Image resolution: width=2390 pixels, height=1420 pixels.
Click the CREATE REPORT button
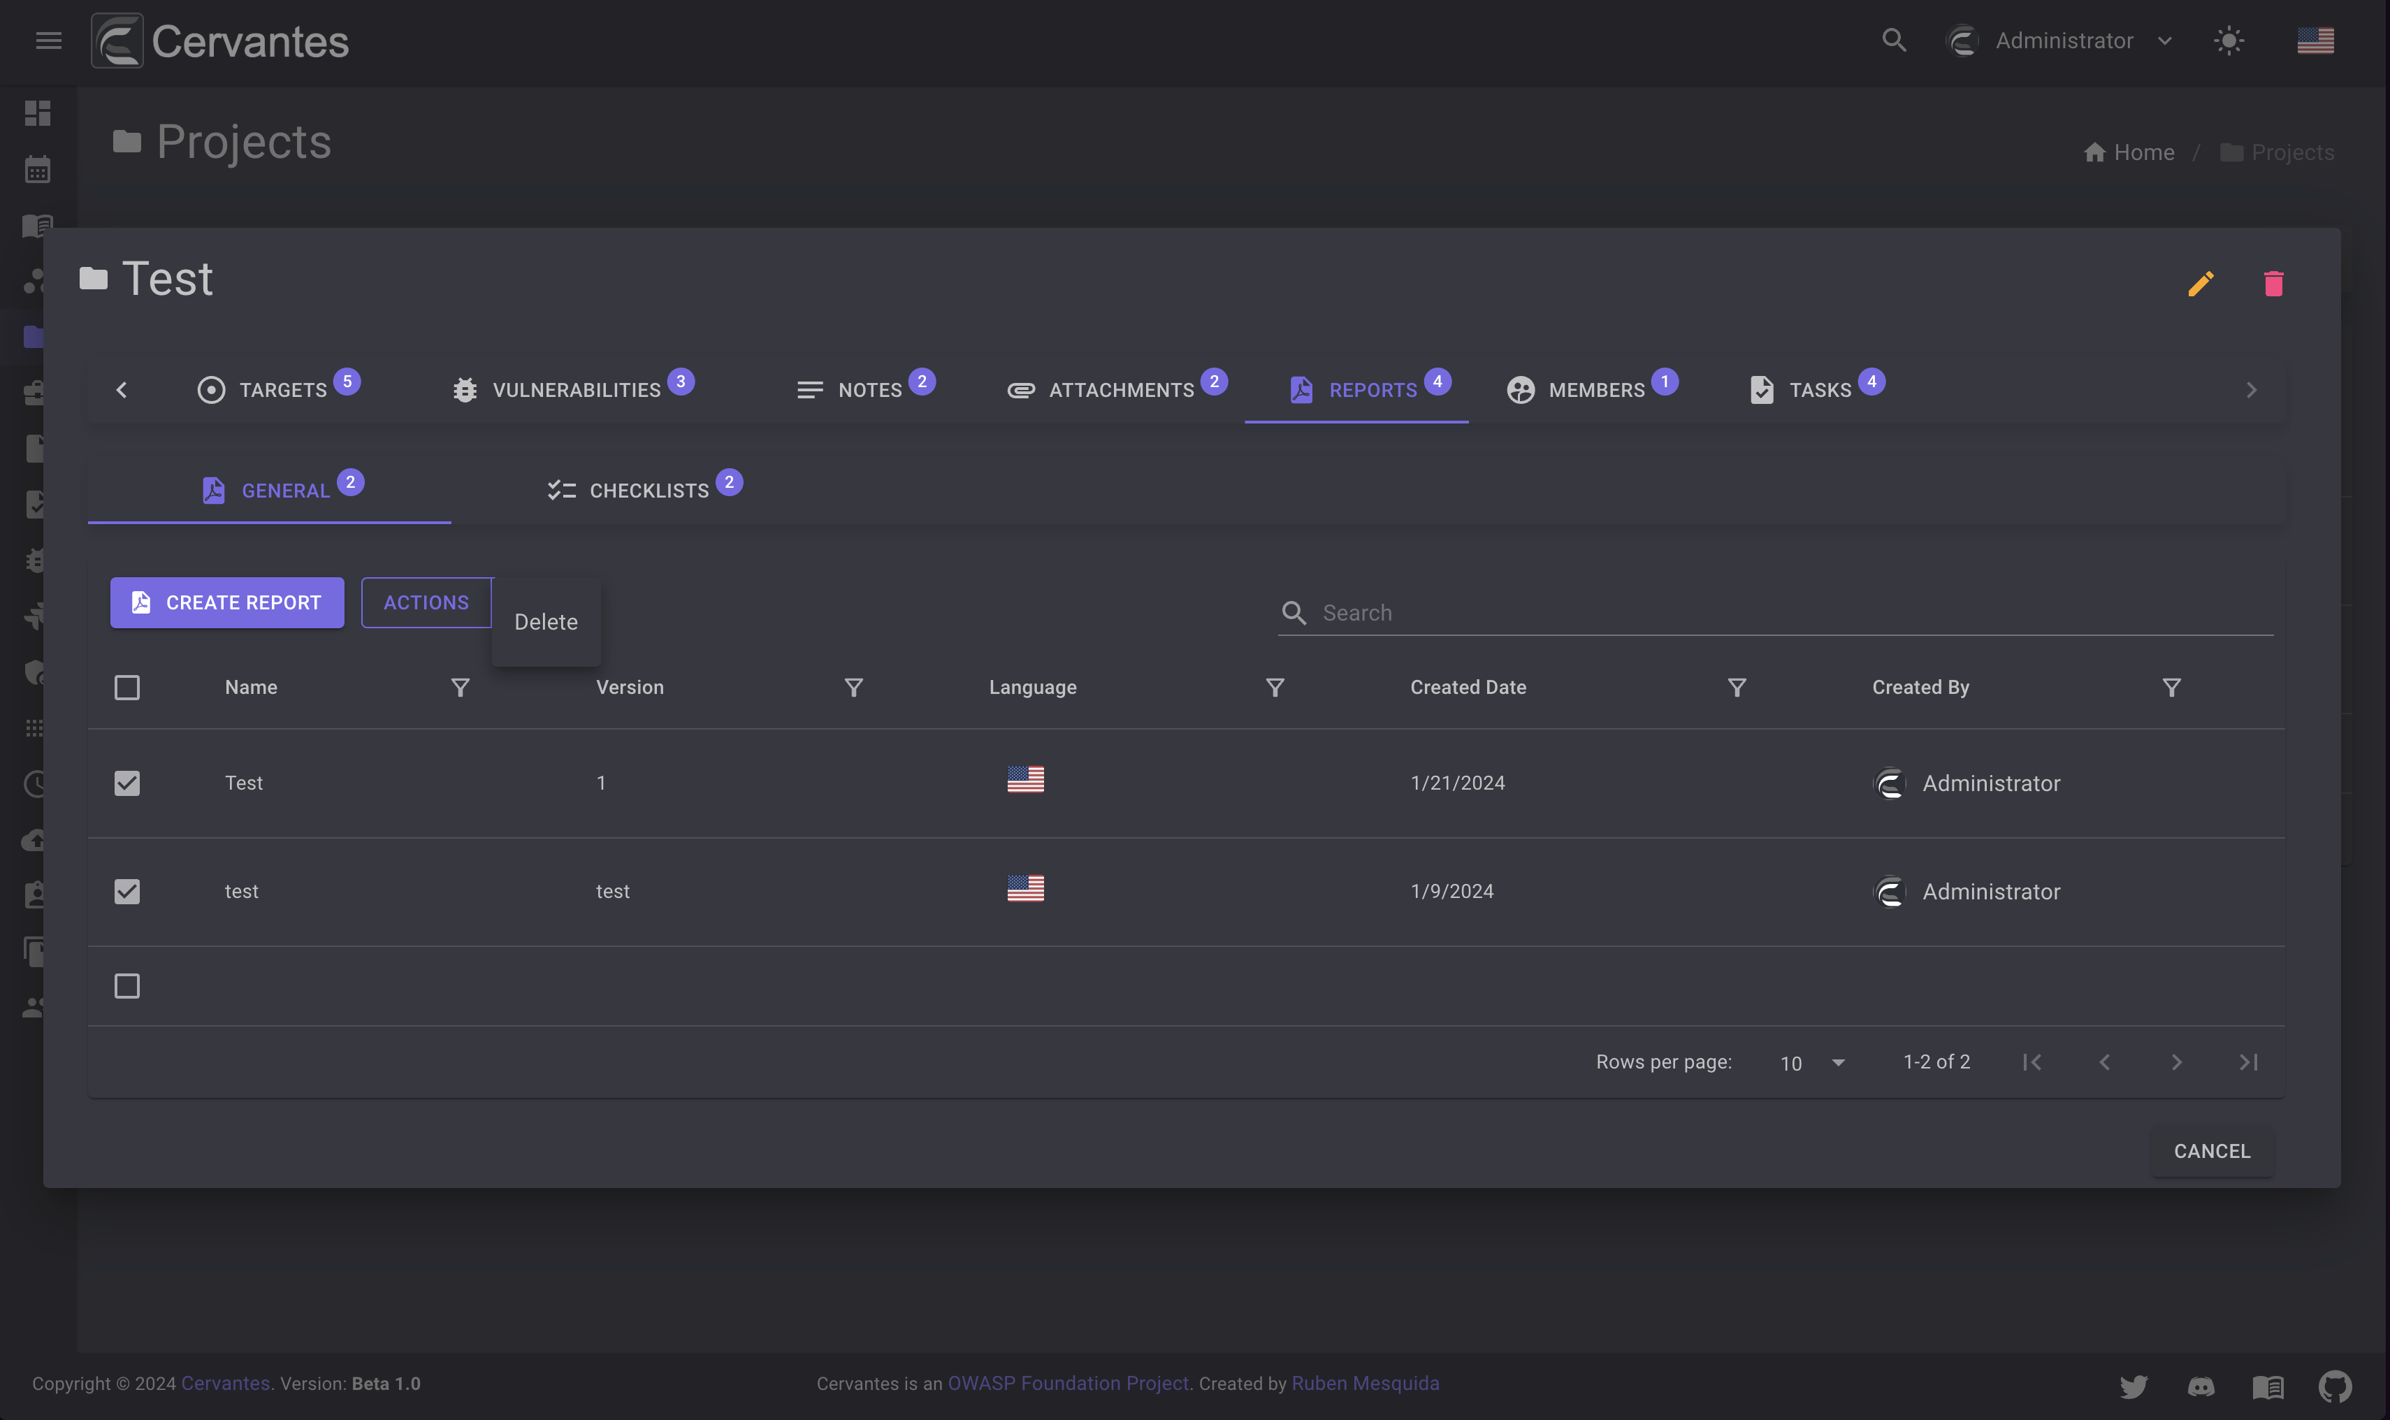pos(226,602)
